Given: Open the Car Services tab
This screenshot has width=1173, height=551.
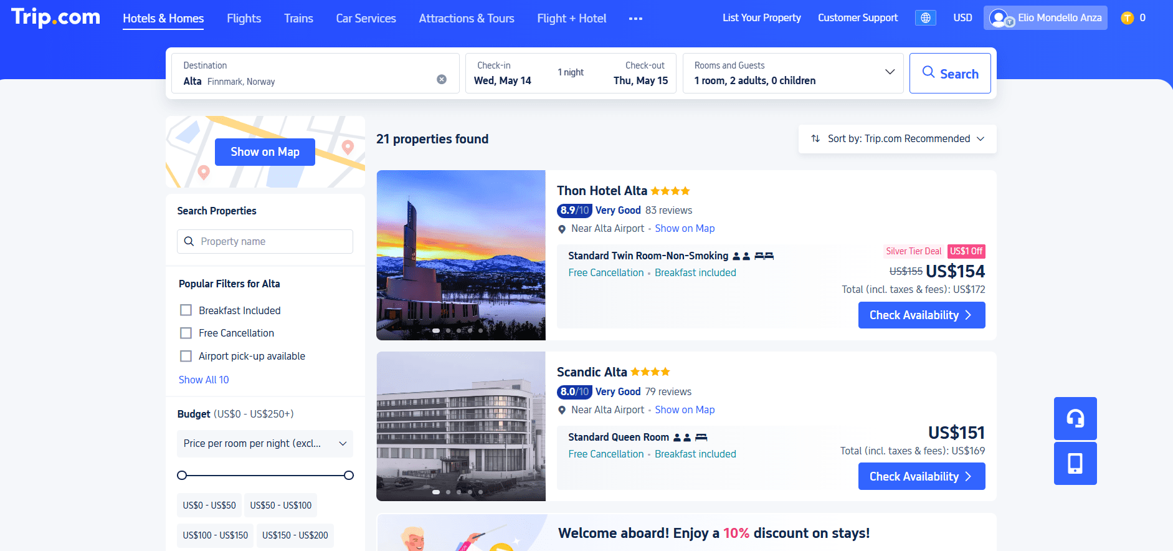Looking at the screenshot, I should [x=366, y=19].
